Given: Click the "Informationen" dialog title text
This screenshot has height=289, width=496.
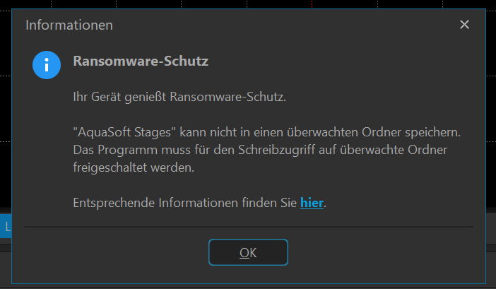Looking at the screenshot, I should point(69,25).
